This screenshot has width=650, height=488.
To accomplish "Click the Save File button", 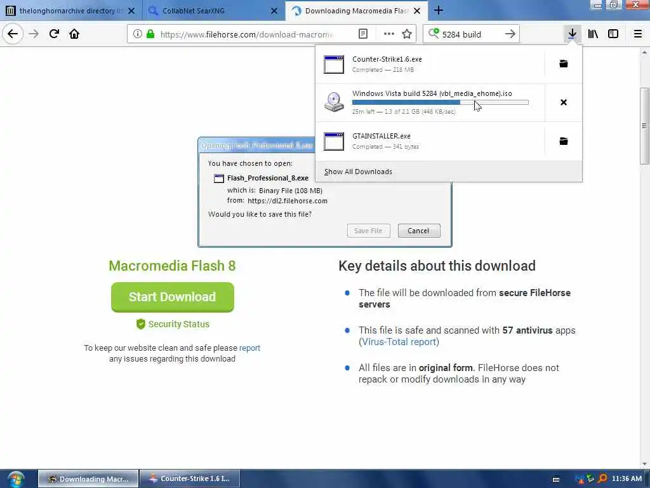I will point(368,231).
